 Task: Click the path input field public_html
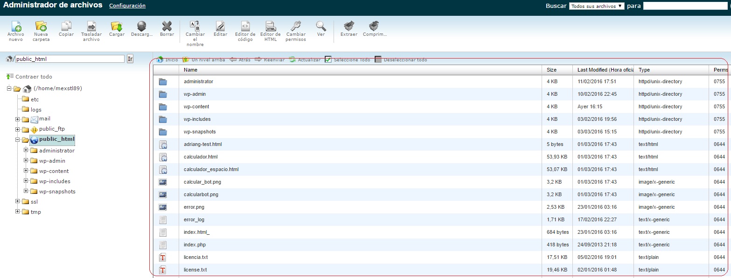coord(70,59)
